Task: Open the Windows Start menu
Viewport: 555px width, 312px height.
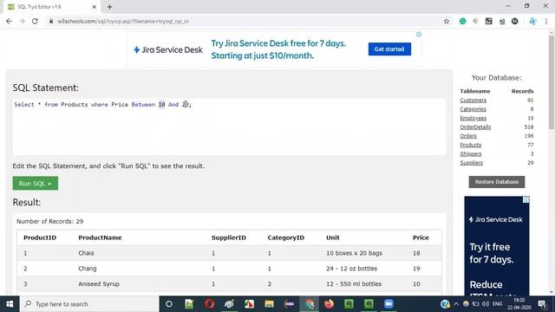Action: 10,304
